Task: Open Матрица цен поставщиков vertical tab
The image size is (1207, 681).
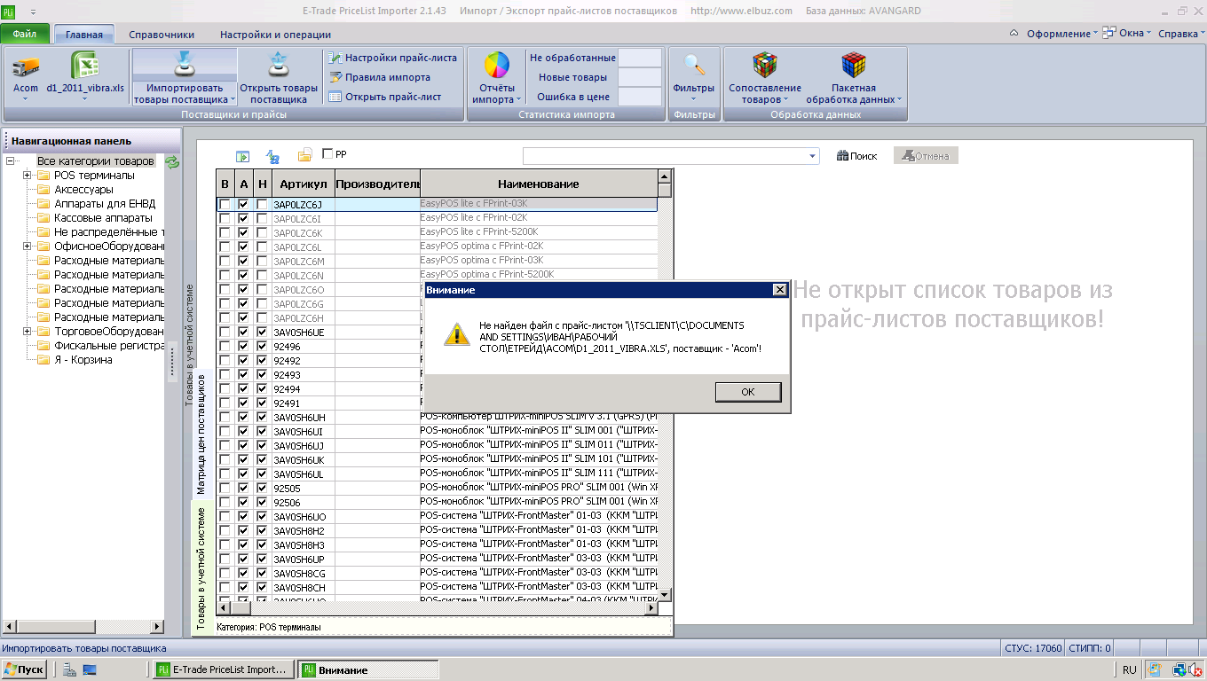Action: 201,434
